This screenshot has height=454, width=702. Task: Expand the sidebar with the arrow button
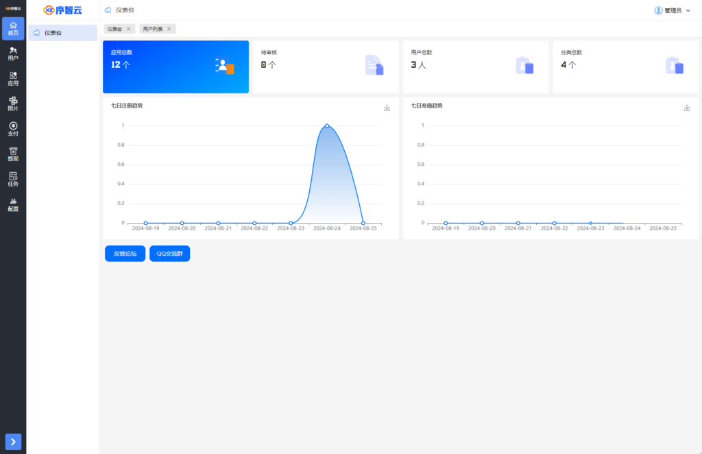[13, 442]
